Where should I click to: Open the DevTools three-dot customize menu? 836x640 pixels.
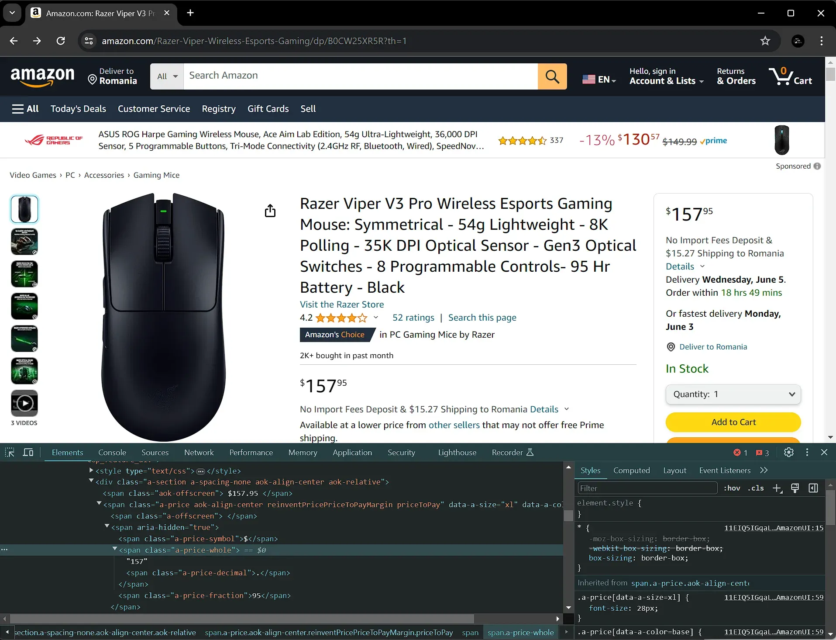tap(807, 452)
